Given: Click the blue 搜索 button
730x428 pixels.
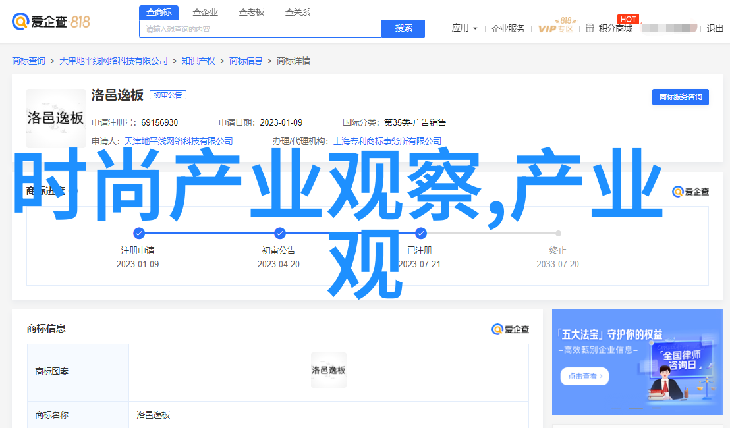Looking at the screenshot, I should (403, 28).
